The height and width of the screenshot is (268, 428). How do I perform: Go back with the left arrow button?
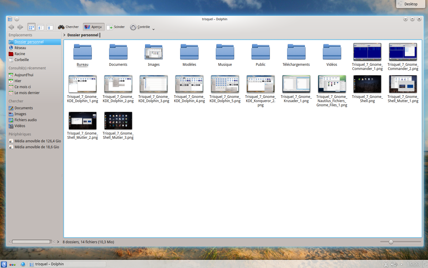11,27
